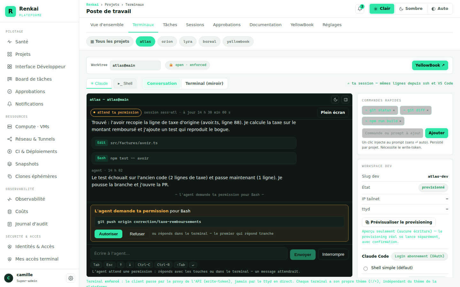Send the Return key to the terminal
The width and height of the screenshot is (460, 287).
click(193, 265)
